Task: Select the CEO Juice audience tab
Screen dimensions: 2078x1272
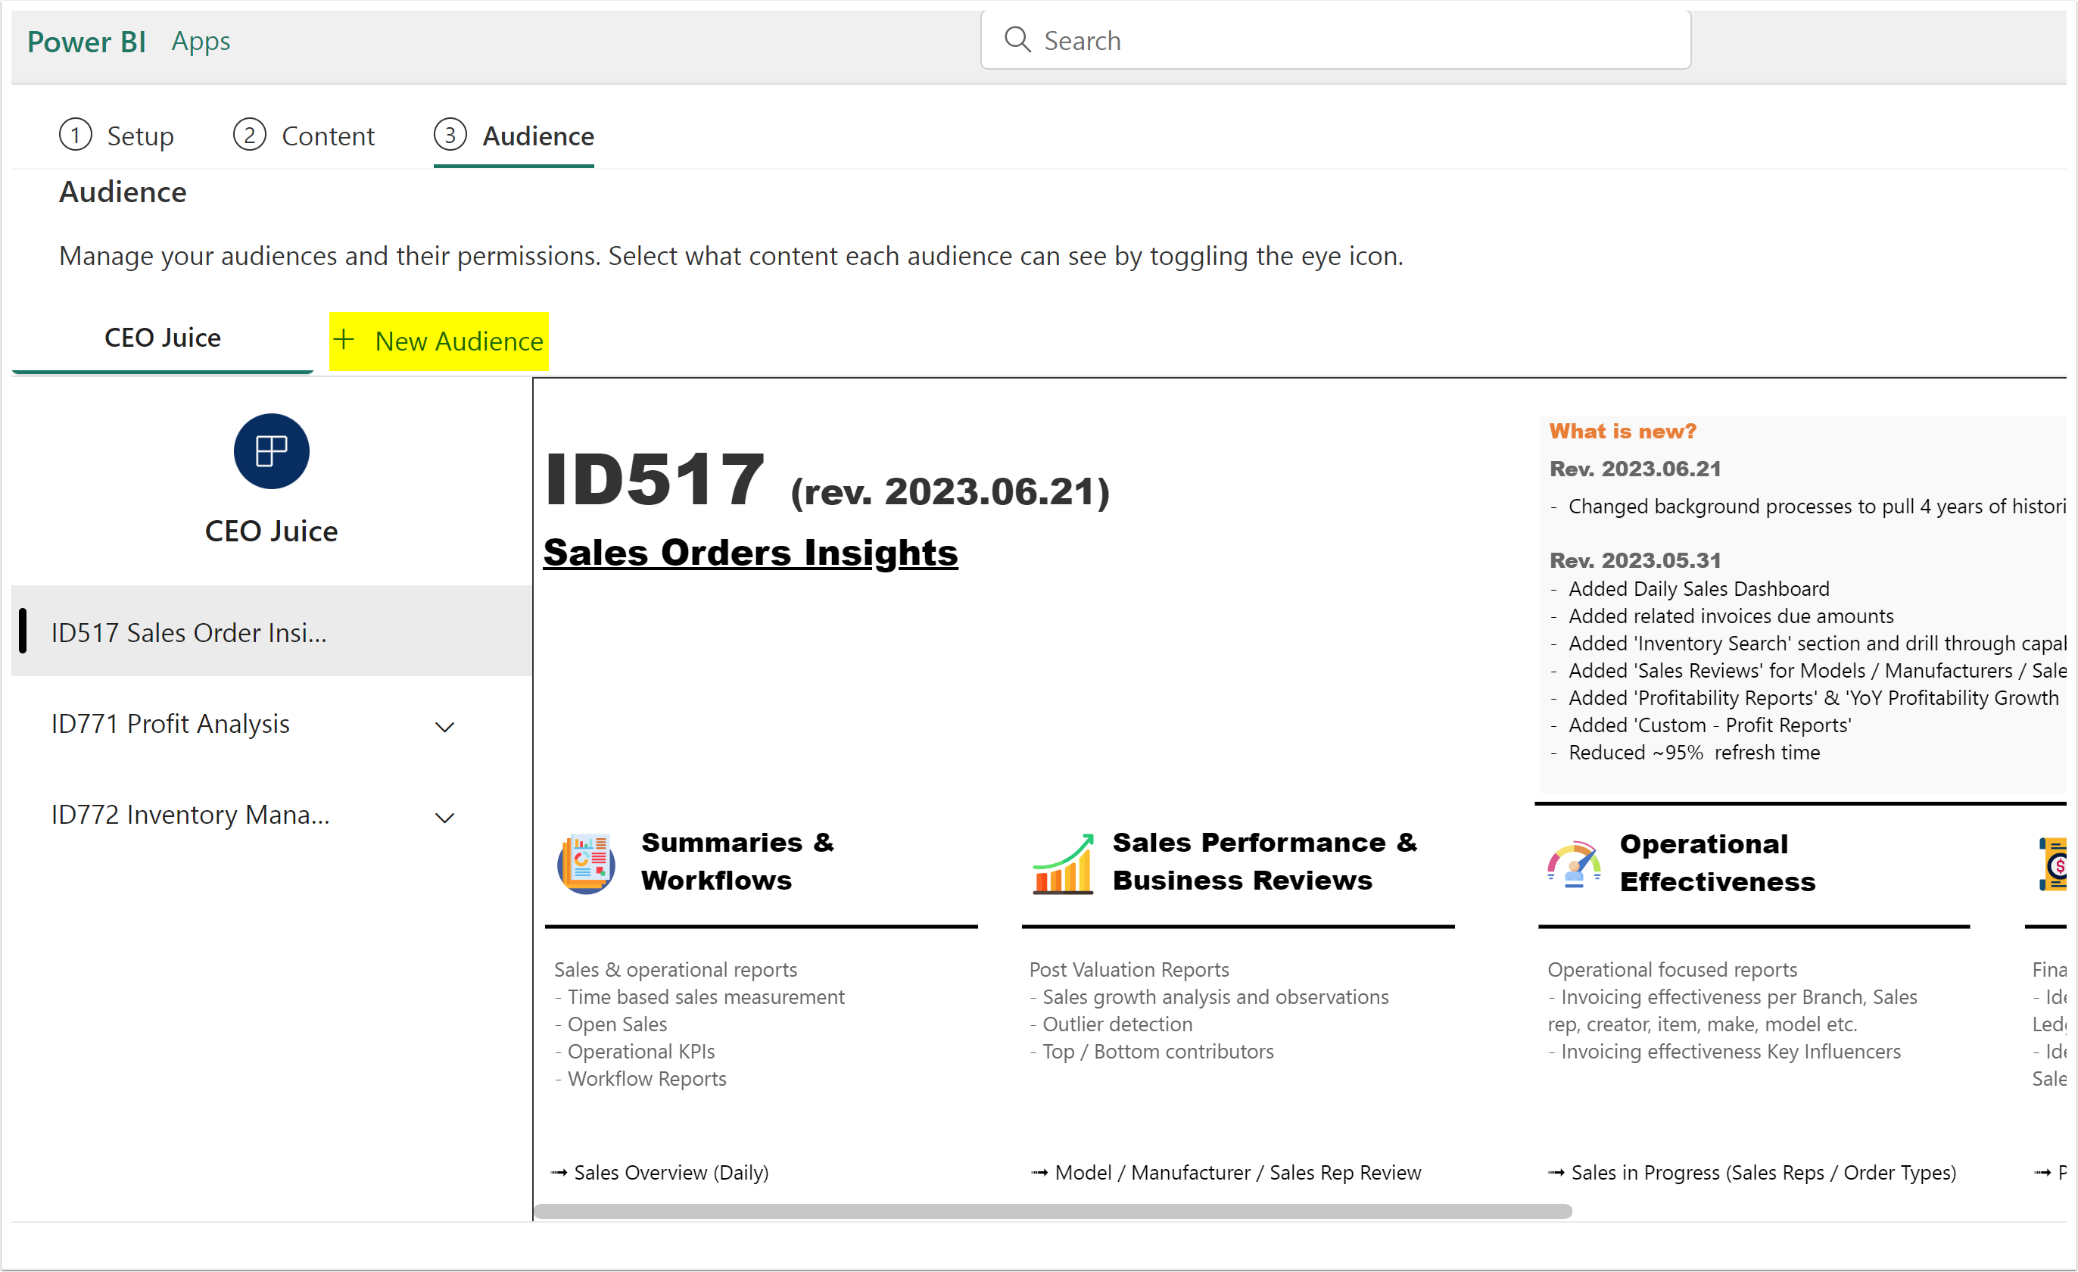Action: (x=162, y=338)
